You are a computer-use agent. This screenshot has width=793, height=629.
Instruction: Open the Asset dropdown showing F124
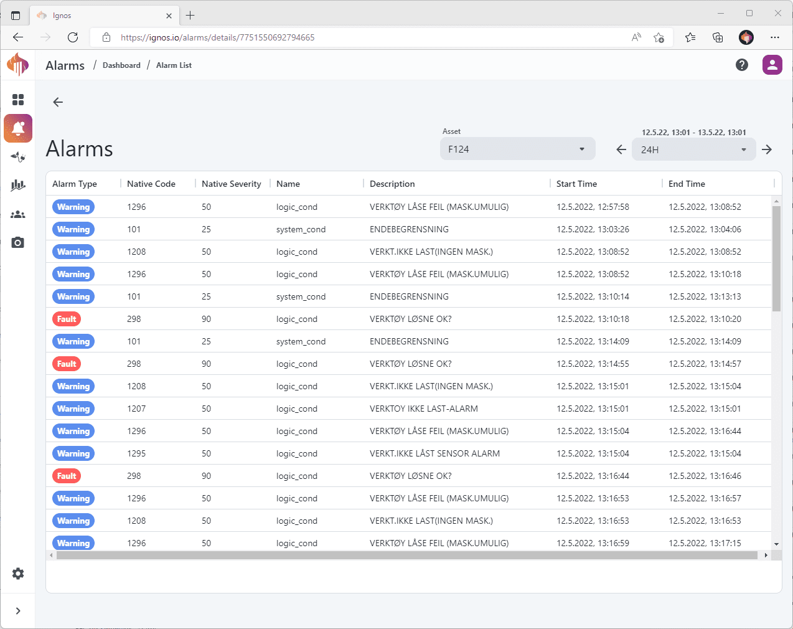[518, 149]
